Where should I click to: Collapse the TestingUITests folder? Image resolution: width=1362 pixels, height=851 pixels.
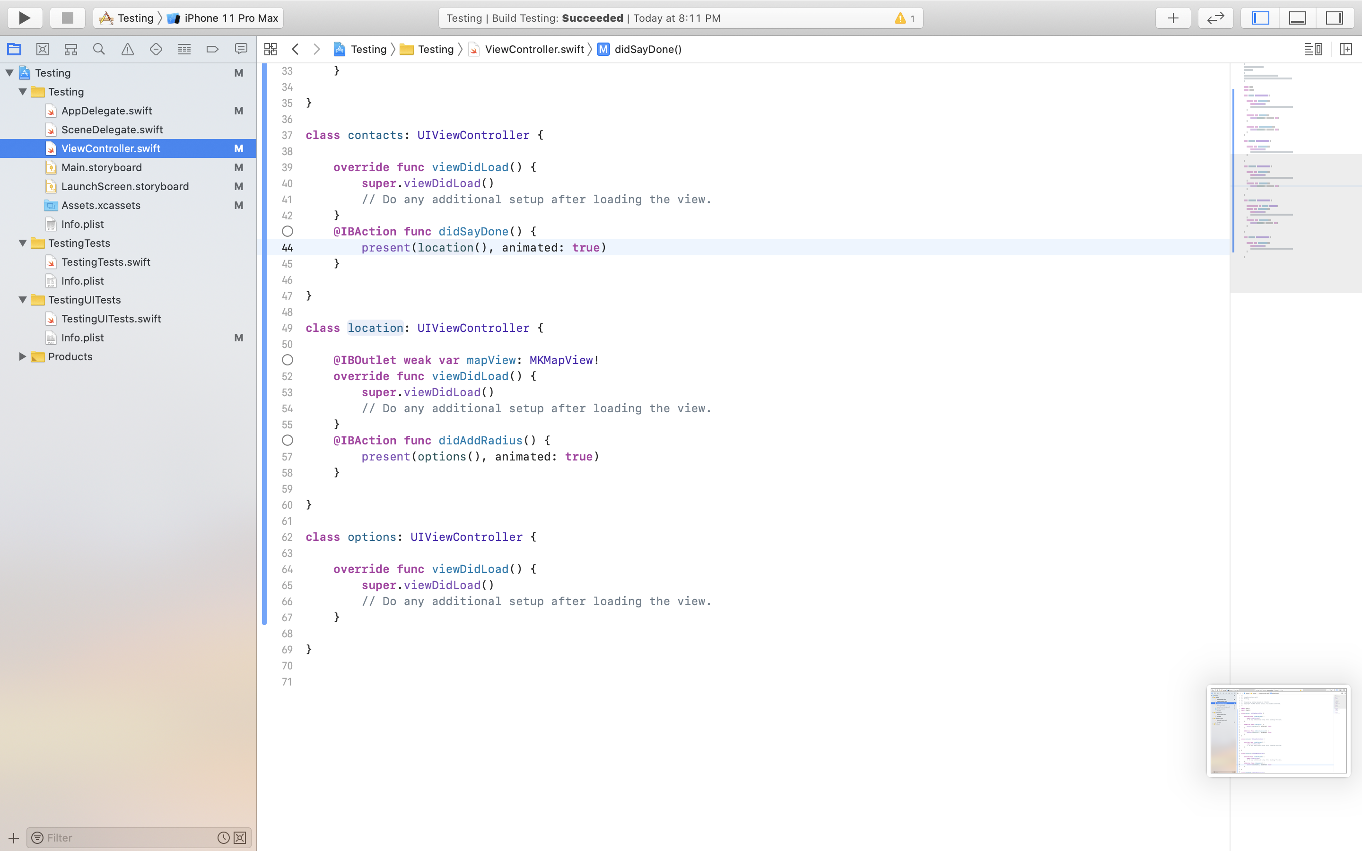tap(23, 300)
